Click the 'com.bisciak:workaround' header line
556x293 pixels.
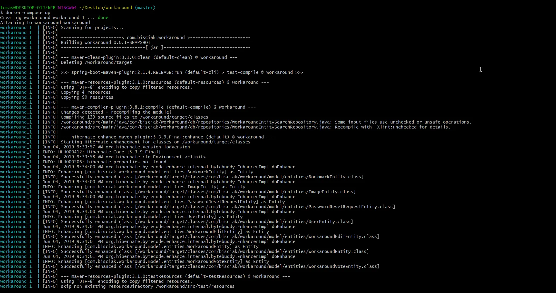click(156, 37)
